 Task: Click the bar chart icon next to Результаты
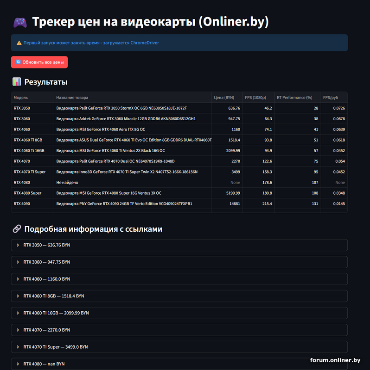[17, 82]
